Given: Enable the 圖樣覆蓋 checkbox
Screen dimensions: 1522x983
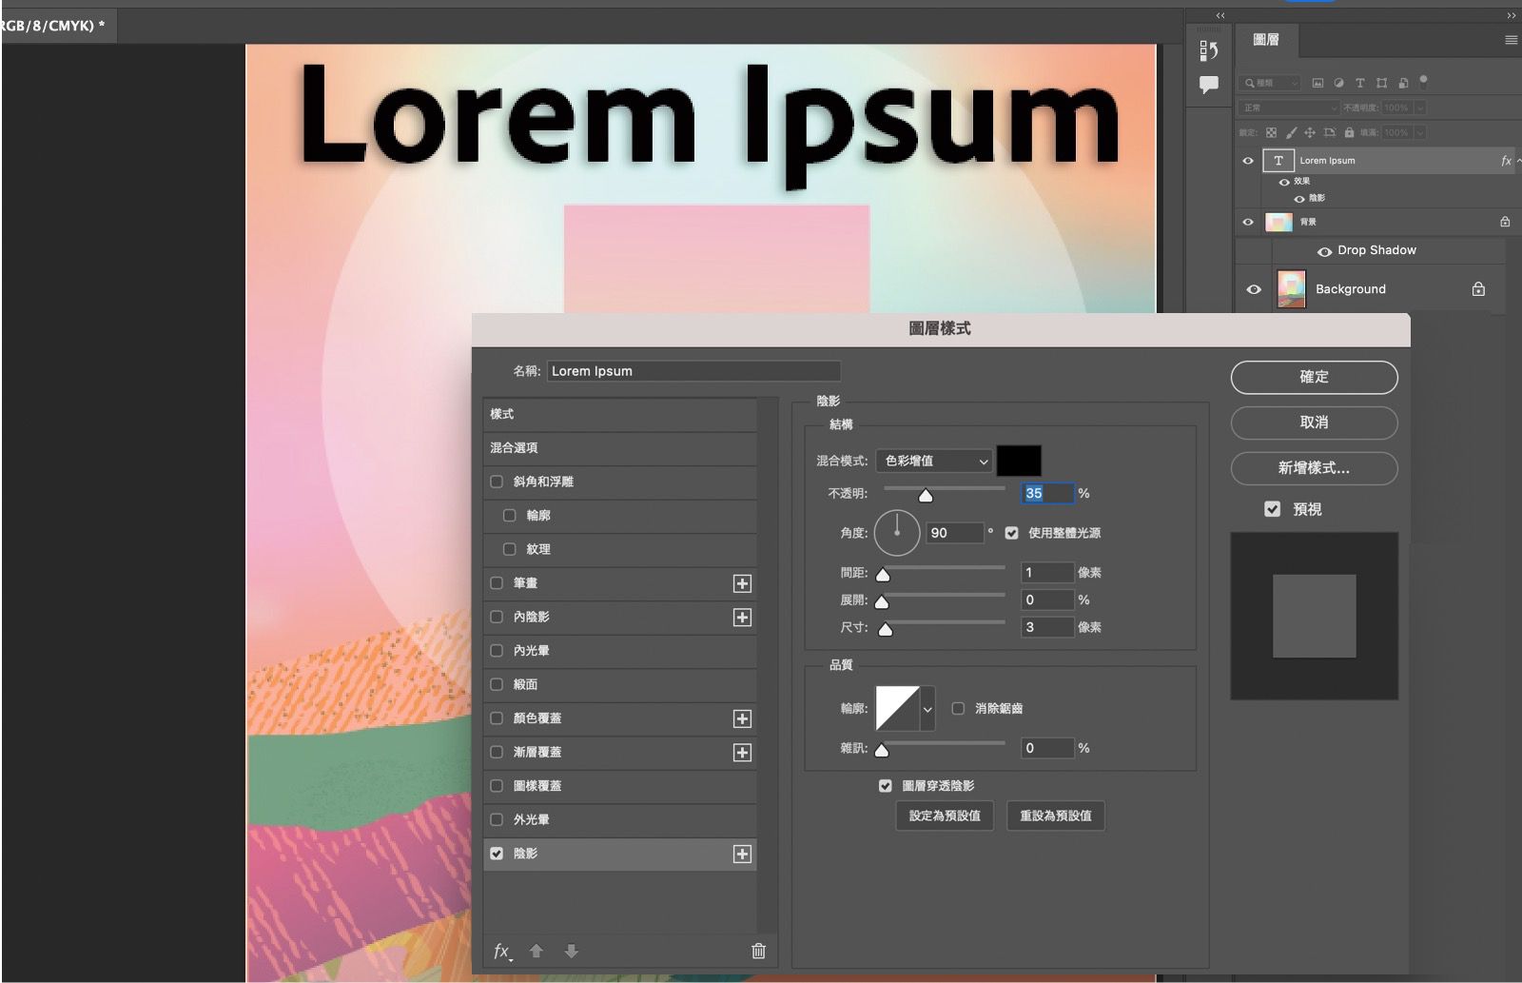Looking at the screenshot, I should coord(497,785).
